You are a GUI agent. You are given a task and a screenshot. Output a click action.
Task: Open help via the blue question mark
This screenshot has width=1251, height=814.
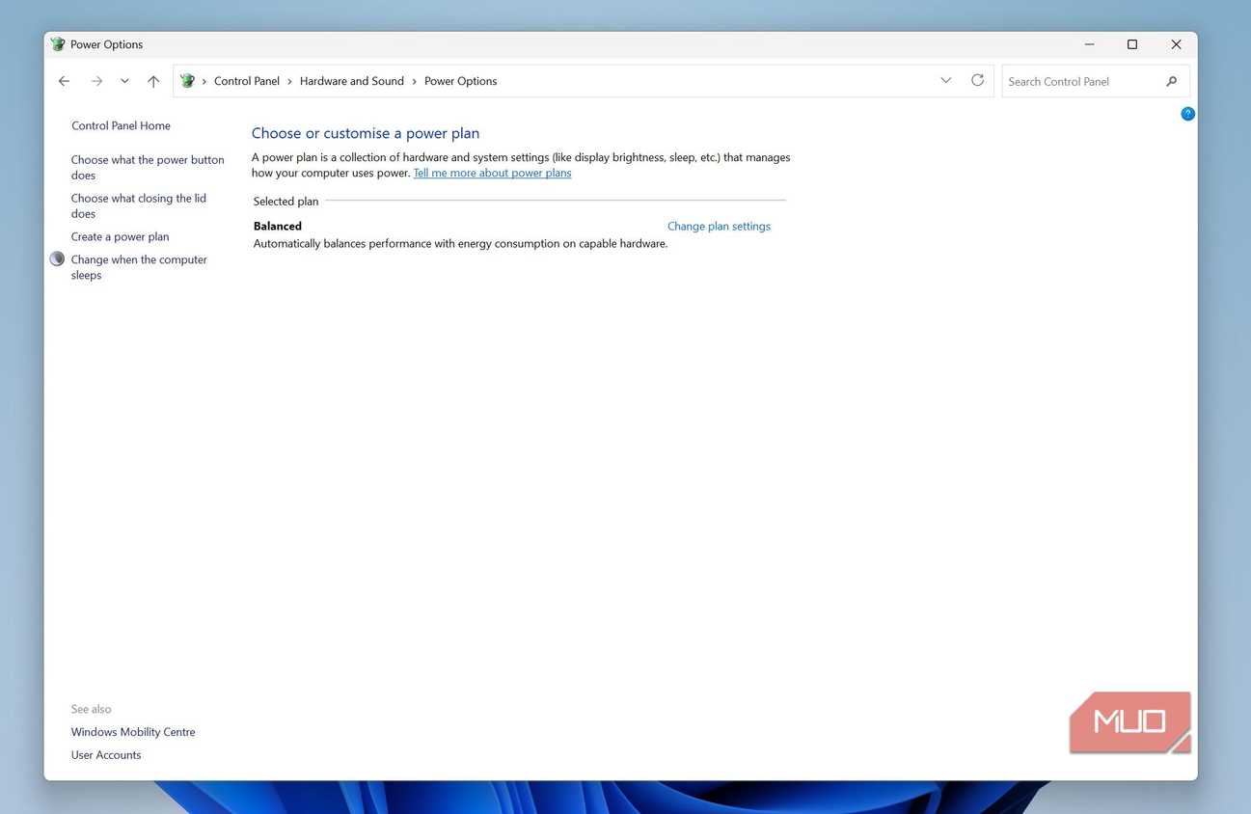[x=1187, y=114]
